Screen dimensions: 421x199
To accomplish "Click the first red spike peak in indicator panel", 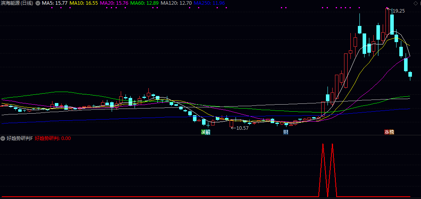I will (x=323, y=144).
